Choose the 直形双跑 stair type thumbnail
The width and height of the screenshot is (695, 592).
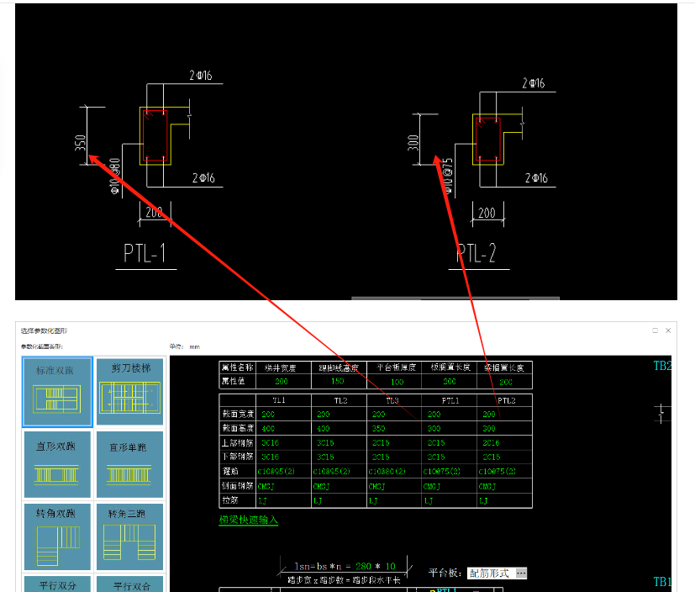[57, 464]
